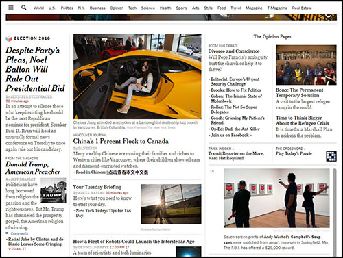Open Comments on the Trump article
The width and height of the screenshot is (343, 258).
tap(19, 233)
